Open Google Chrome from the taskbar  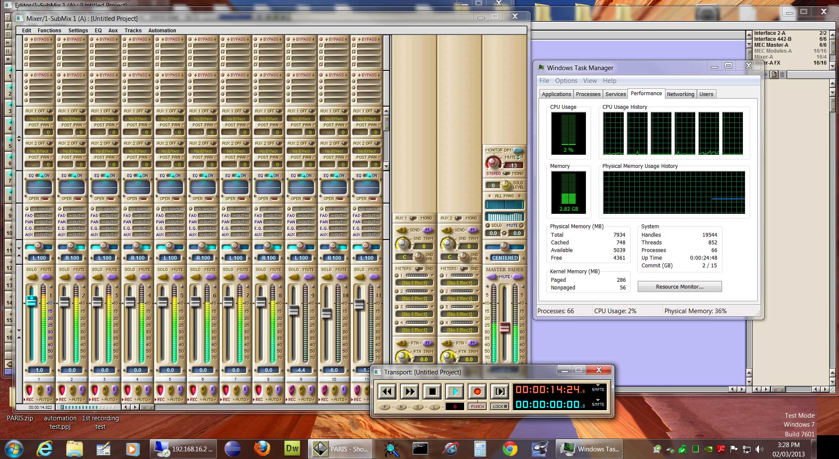click(510, 449)
